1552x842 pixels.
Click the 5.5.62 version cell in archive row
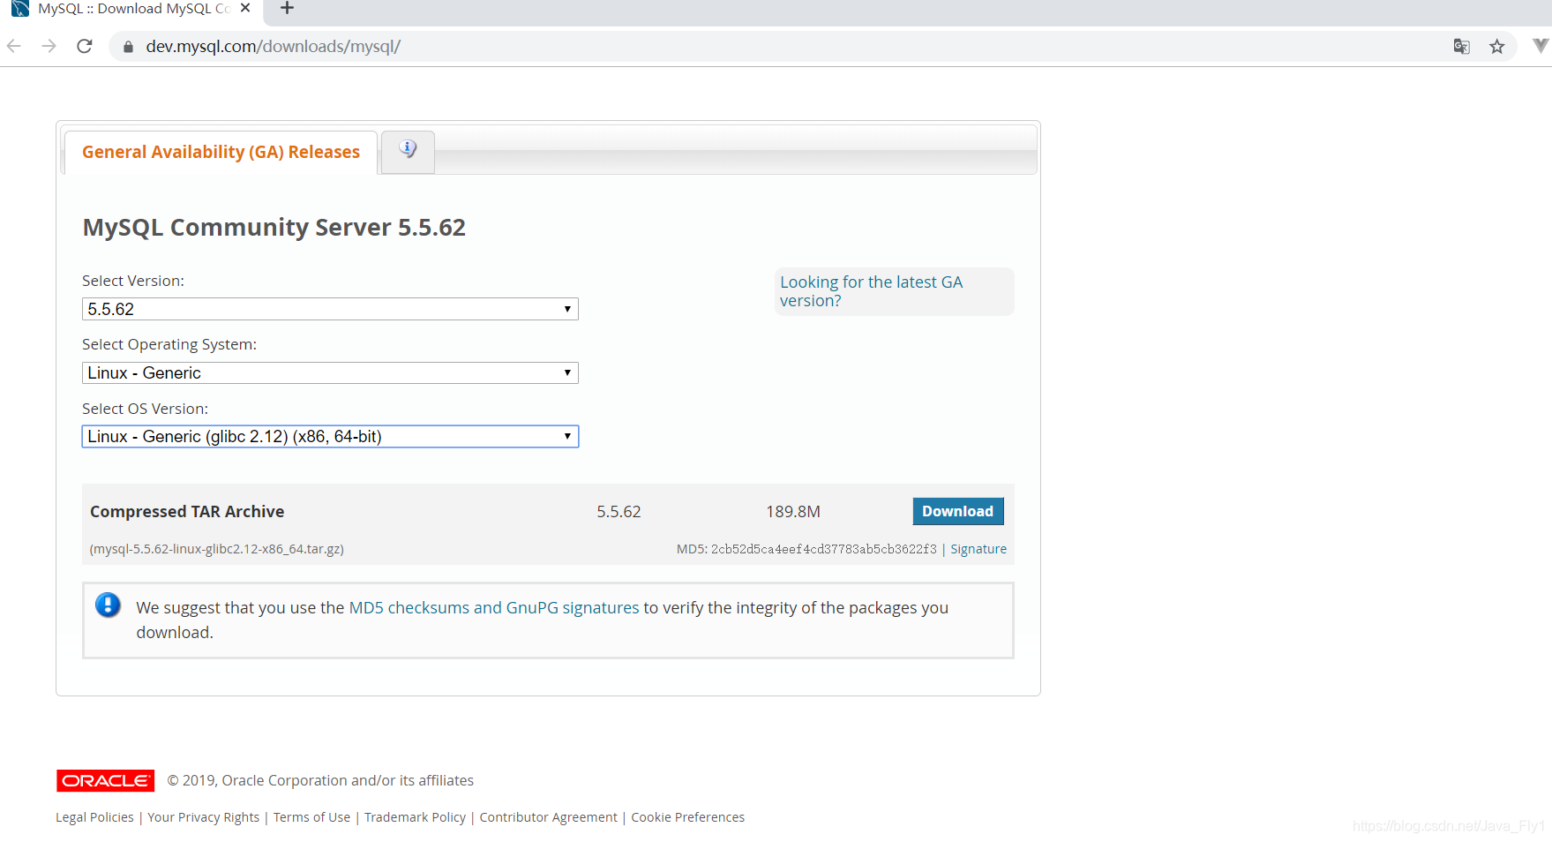619,512
